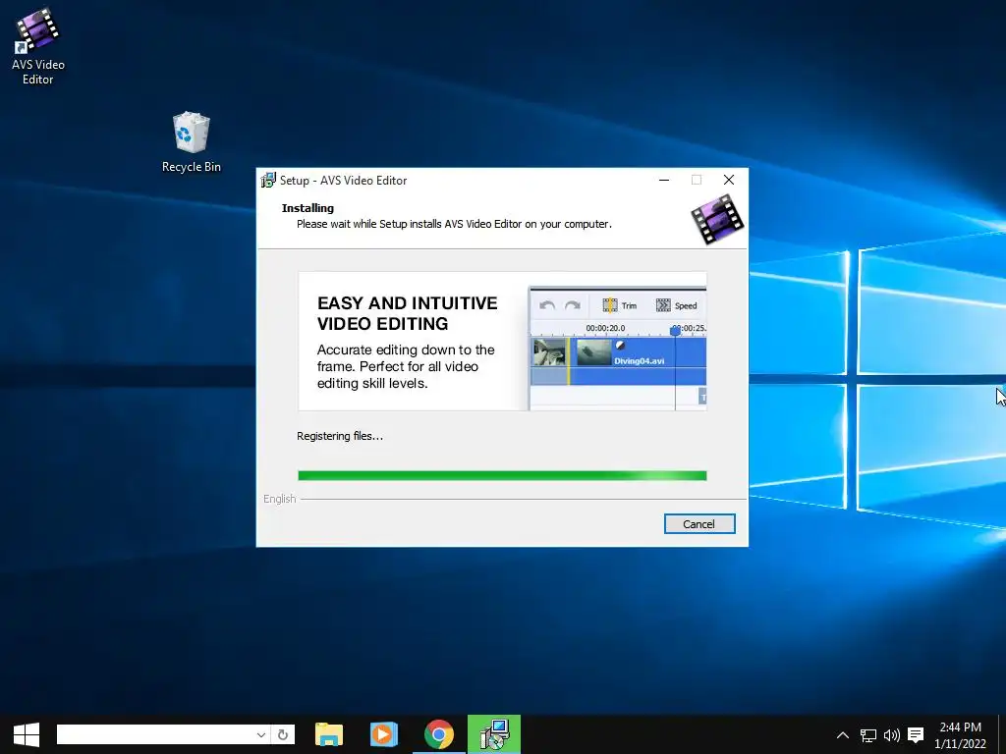Open the volume tray icon

pos(892,735)
